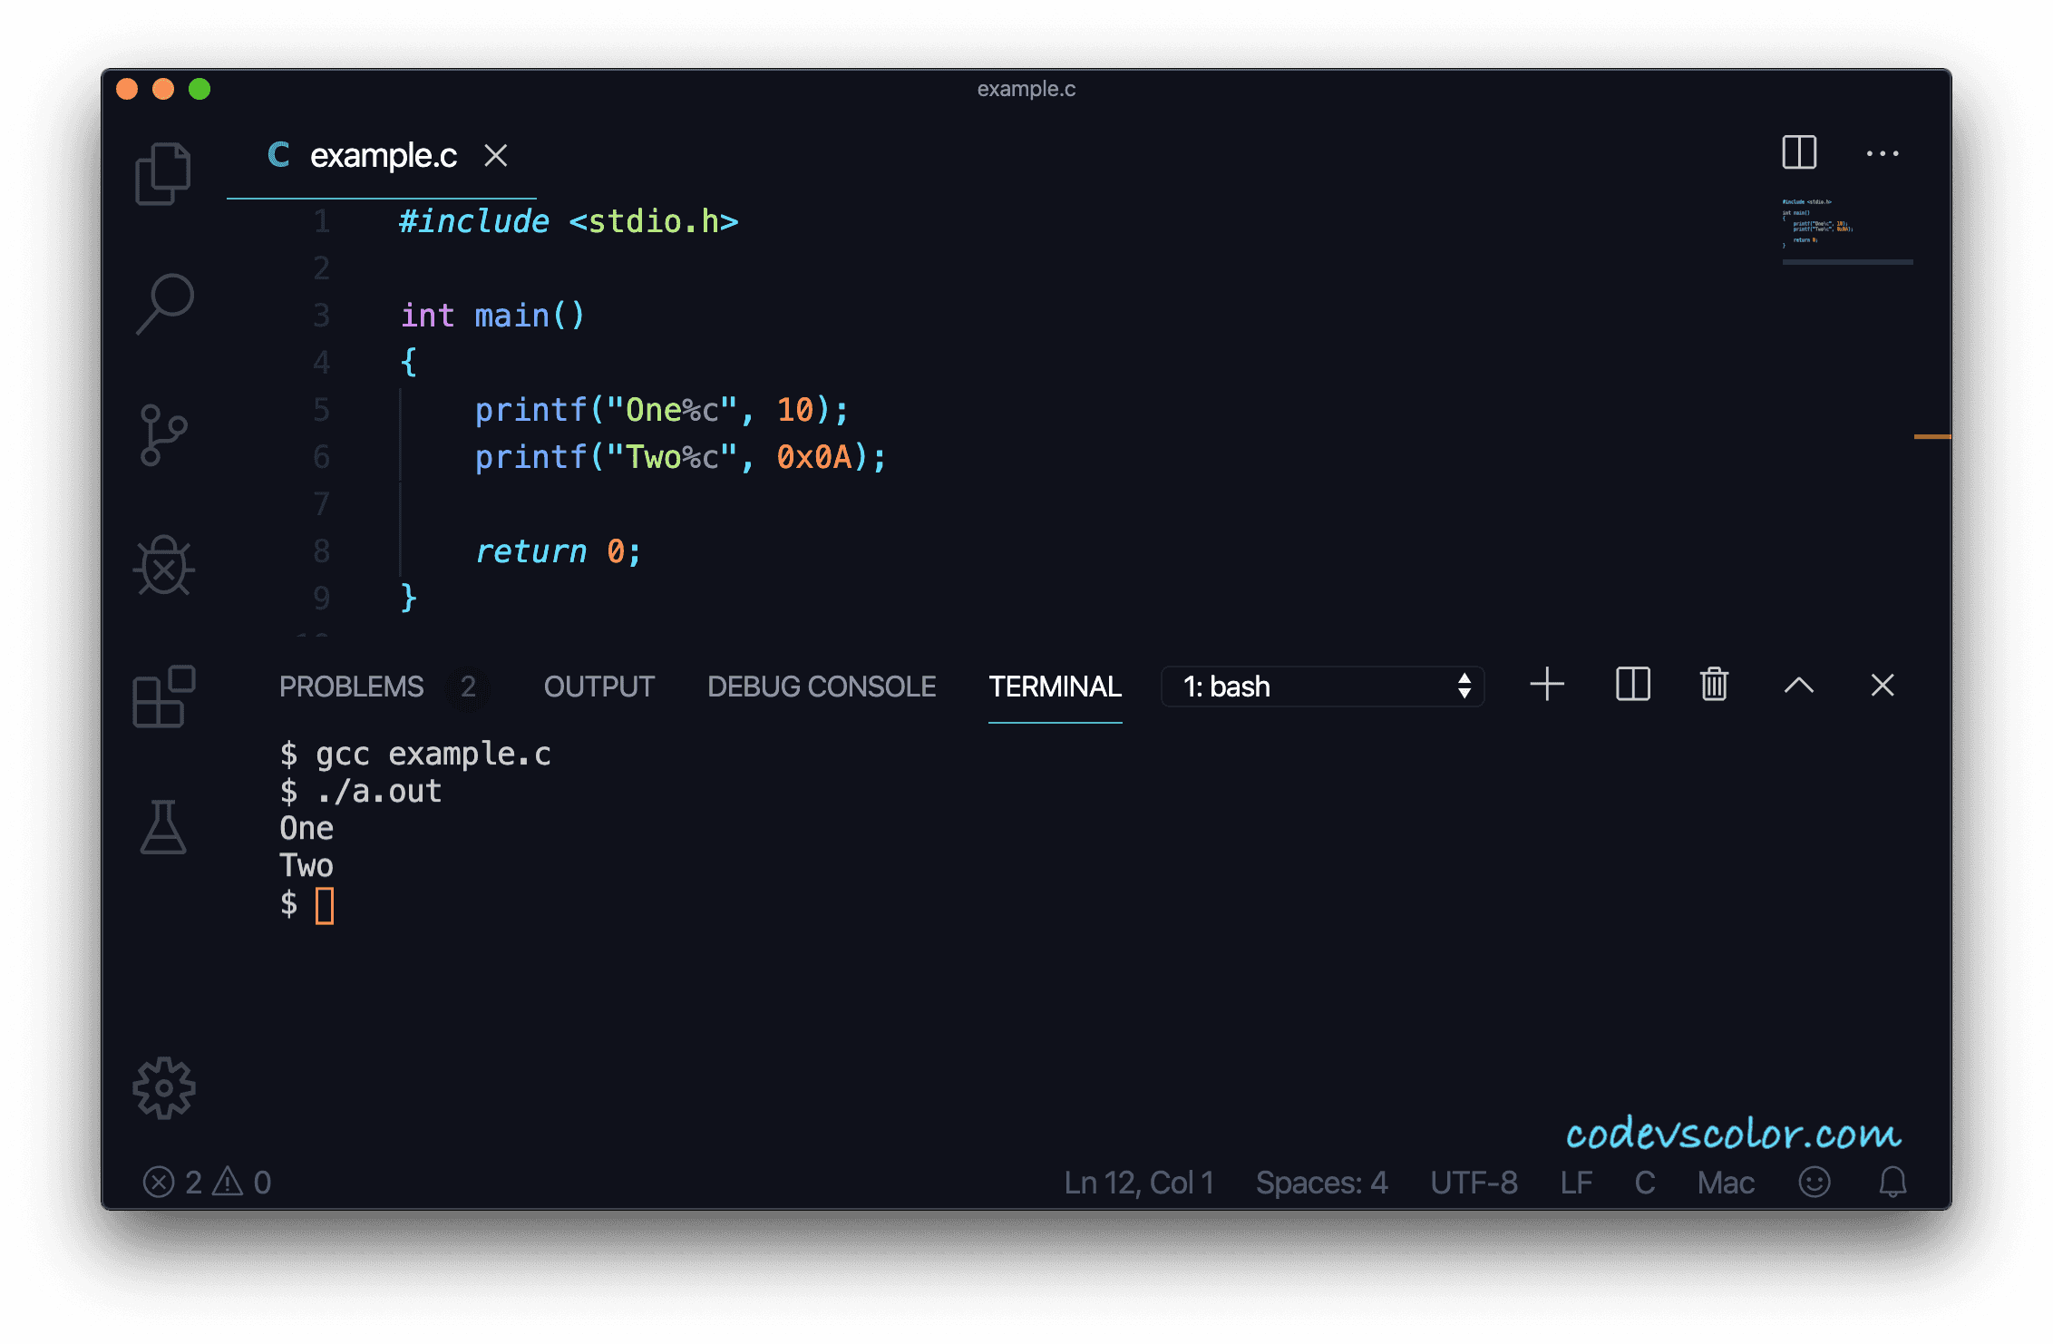Open more editor actions with ellipsis
Viewport: 2053px width, 1344px height.
[x=1883, y=153]
